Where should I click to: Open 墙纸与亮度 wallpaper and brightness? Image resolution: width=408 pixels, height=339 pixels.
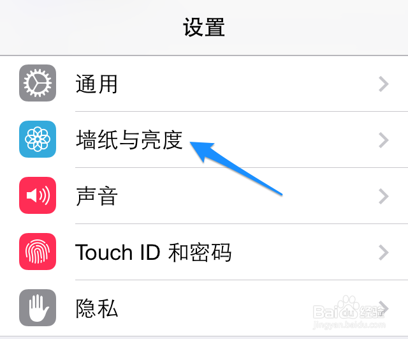[x=129, y=140]
